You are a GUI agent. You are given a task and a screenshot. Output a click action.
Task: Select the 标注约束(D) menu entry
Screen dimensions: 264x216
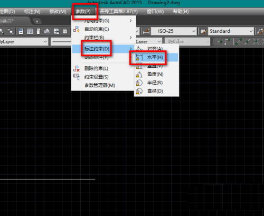pyautogui.click(x=103, y=49)
